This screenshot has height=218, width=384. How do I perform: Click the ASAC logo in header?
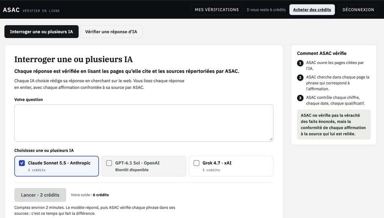[11, 10]
